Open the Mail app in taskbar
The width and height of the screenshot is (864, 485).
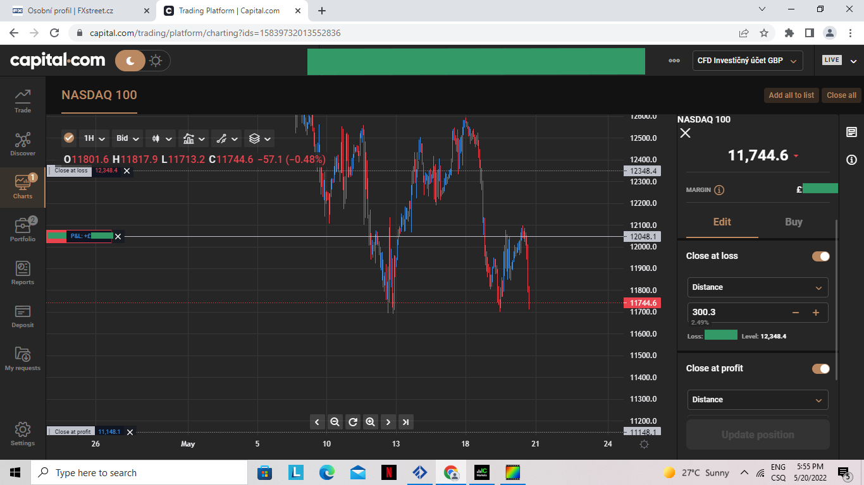click(x=357, y=472)
